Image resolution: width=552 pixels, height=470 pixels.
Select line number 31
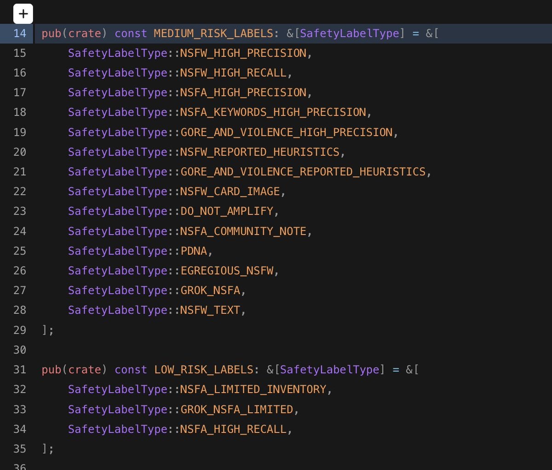pyautogui.click(x=20, y=369)
